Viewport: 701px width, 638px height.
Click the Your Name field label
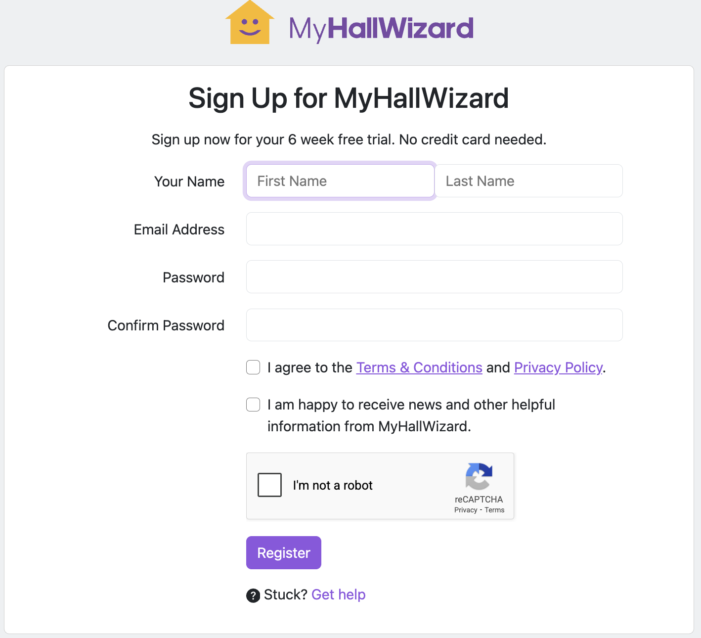[x=189, y=182]
